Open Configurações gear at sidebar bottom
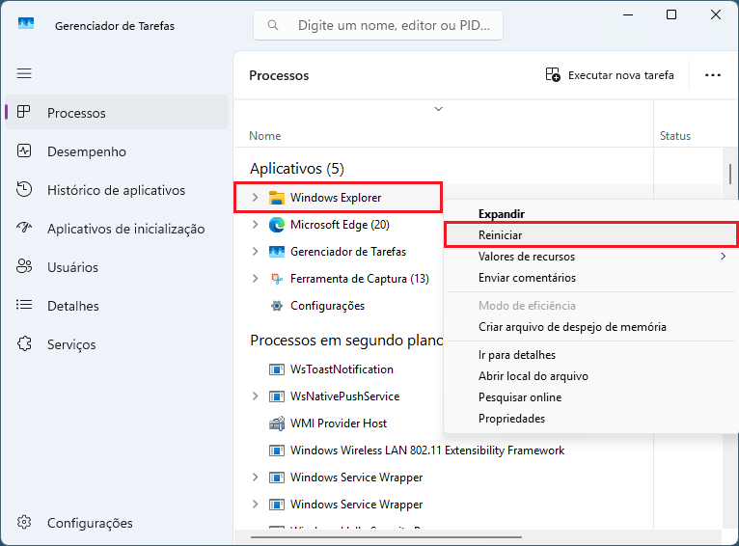The height and width of the screenshot is (546, 739). tap(26, 523)
